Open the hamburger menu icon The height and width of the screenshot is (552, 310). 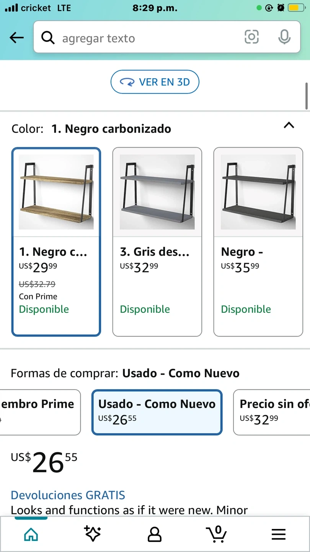(x=278, y=534)
